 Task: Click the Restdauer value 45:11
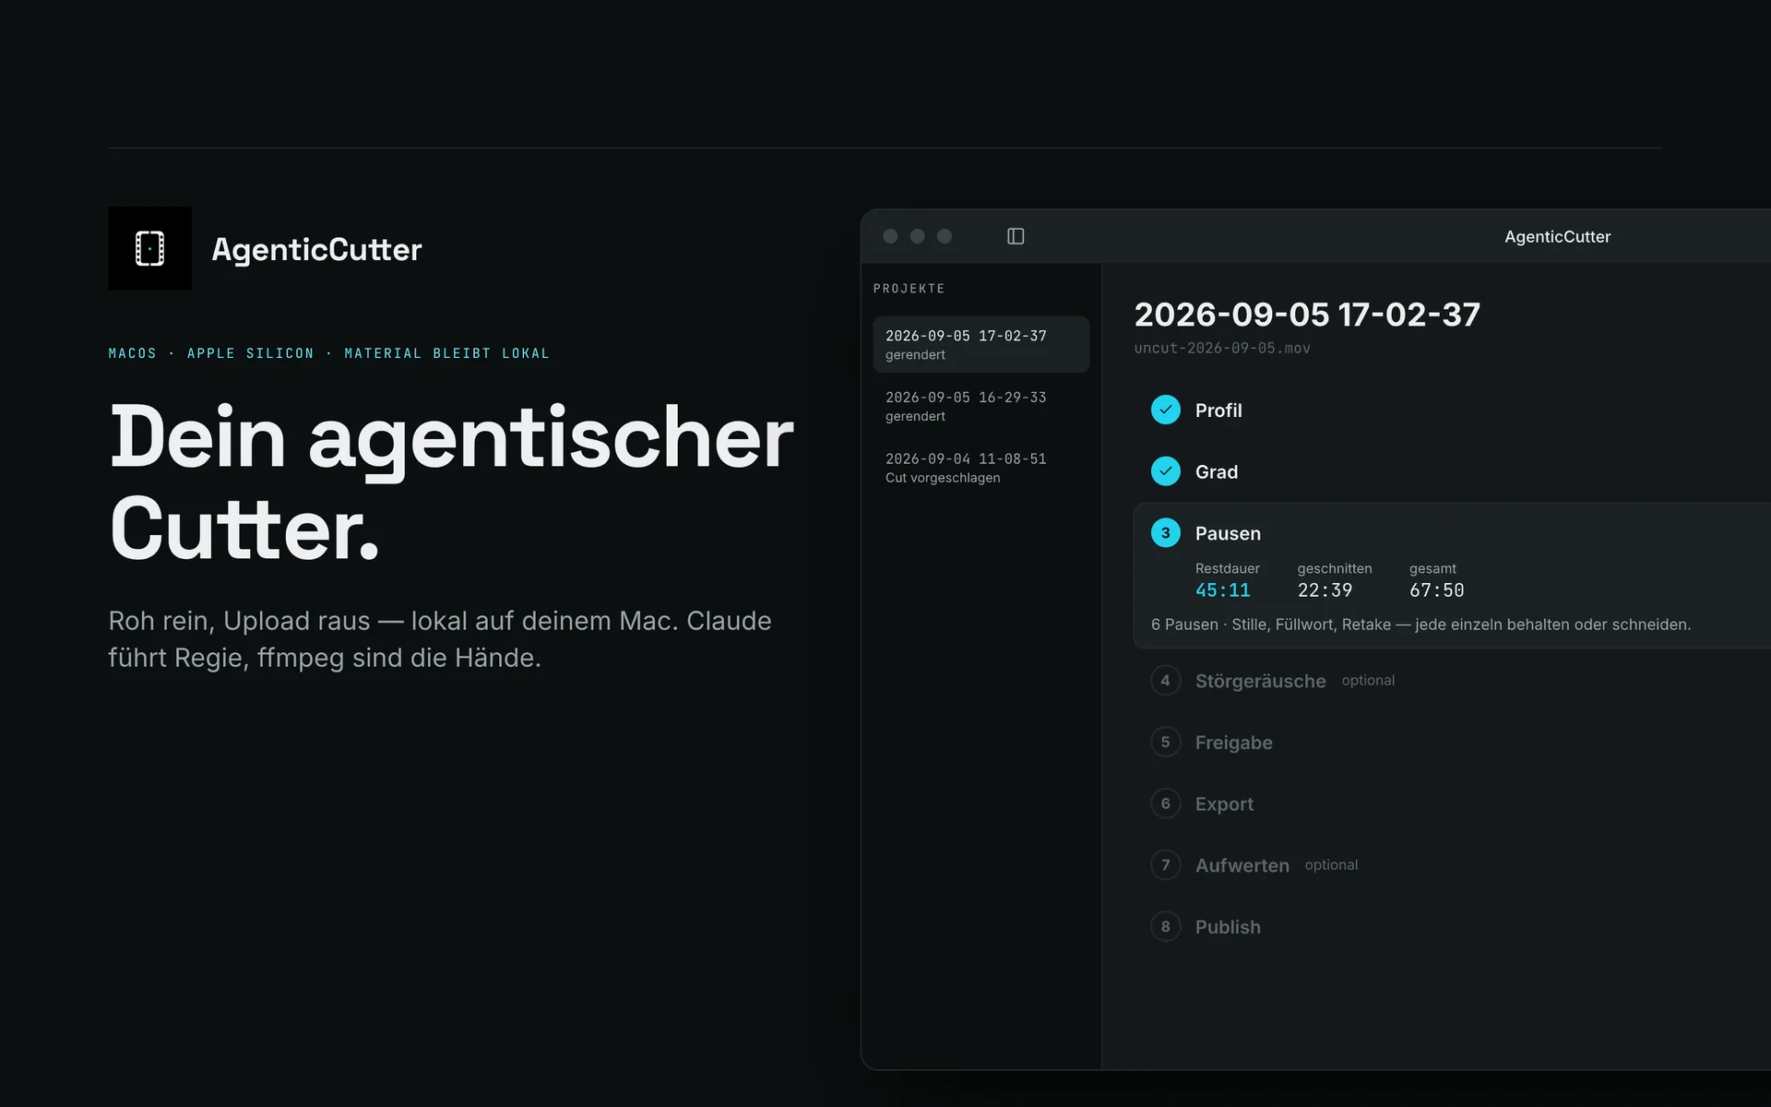tap(1222, 590)
